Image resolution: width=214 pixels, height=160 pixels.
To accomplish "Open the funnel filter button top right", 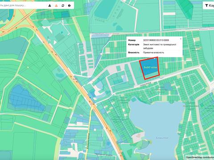I will point(209,5).
